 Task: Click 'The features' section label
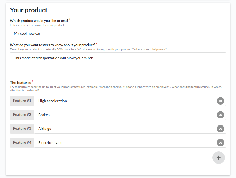20,83
